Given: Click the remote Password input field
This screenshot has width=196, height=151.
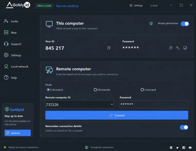Looking at the screenshot, I should 154,104.
